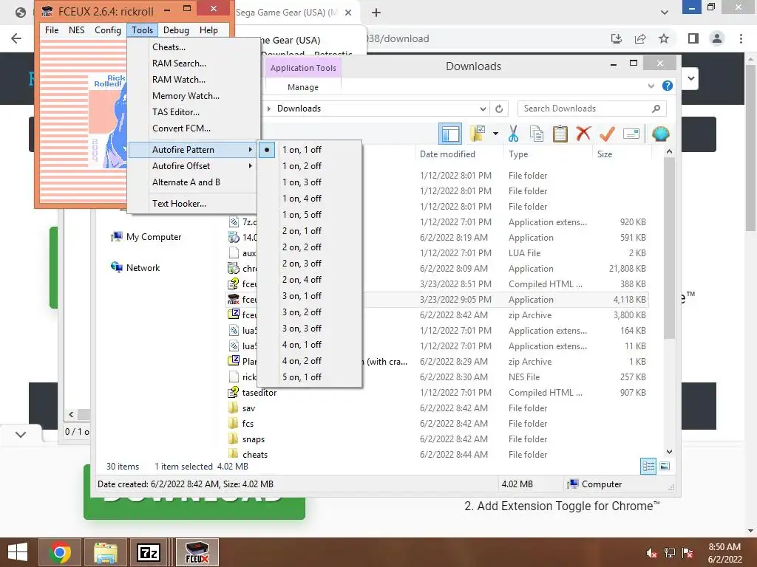Select autofire pattern 4 on, 1 off
This screenshot has width=757, height=567.
(x=310, y=345)
